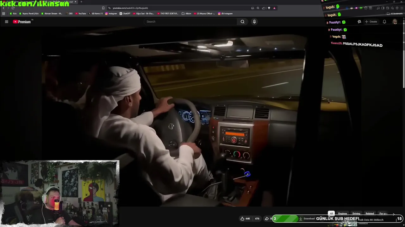Open new browser tab plus button
Screen dimensions: 405x227
tap(81, 2)
